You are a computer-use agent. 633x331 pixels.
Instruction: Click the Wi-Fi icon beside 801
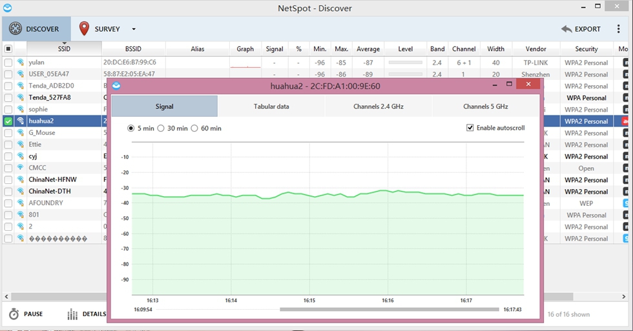[x=20, y=214]
